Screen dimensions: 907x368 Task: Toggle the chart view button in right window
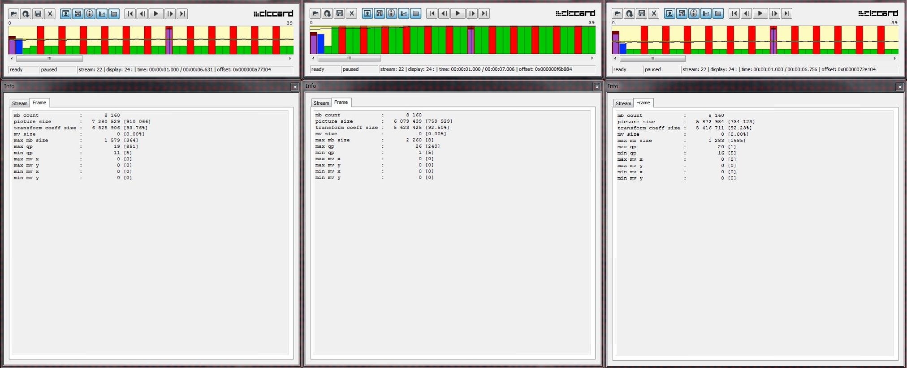706,13
